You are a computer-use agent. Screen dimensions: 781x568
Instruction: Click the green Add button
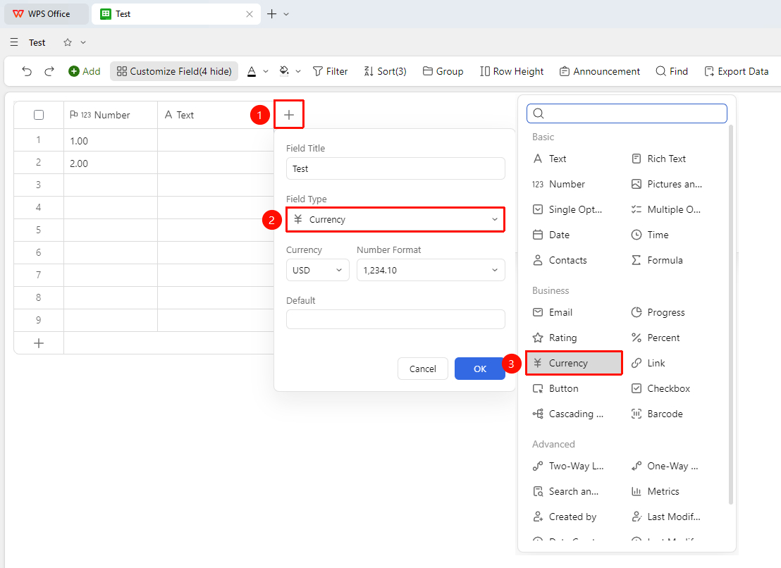pyautogui.click(x=84, y=71)
